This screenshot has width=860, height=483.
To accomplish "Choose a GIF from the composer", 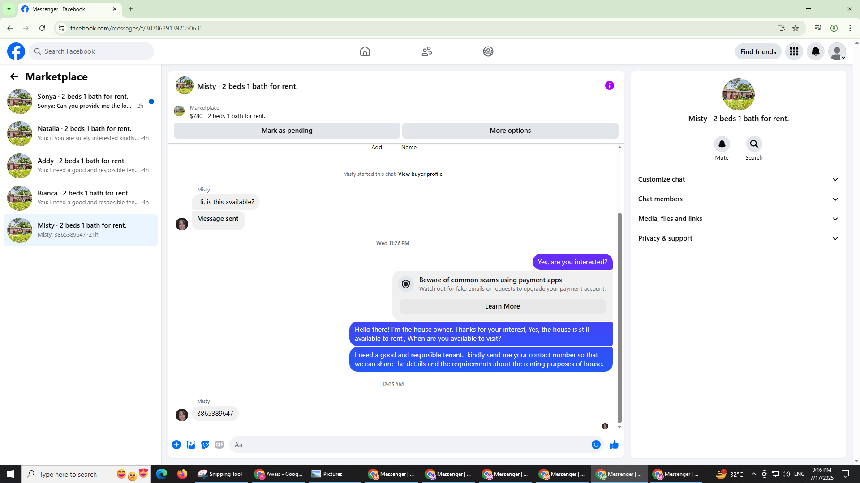I will coord(219,445).
